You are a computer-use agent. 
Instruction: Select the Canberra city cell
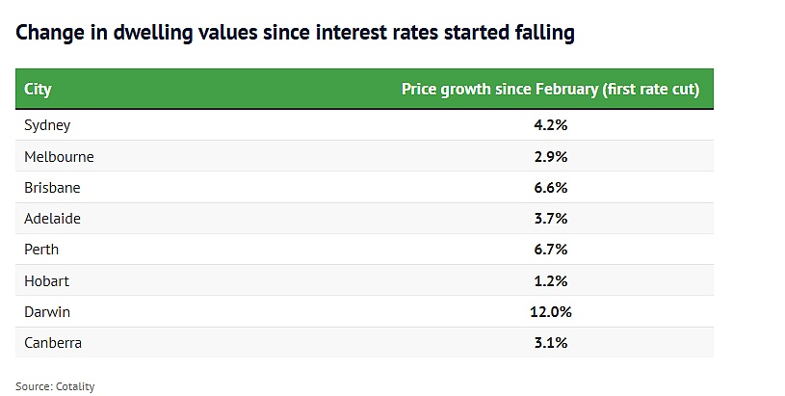click(54, 343)
